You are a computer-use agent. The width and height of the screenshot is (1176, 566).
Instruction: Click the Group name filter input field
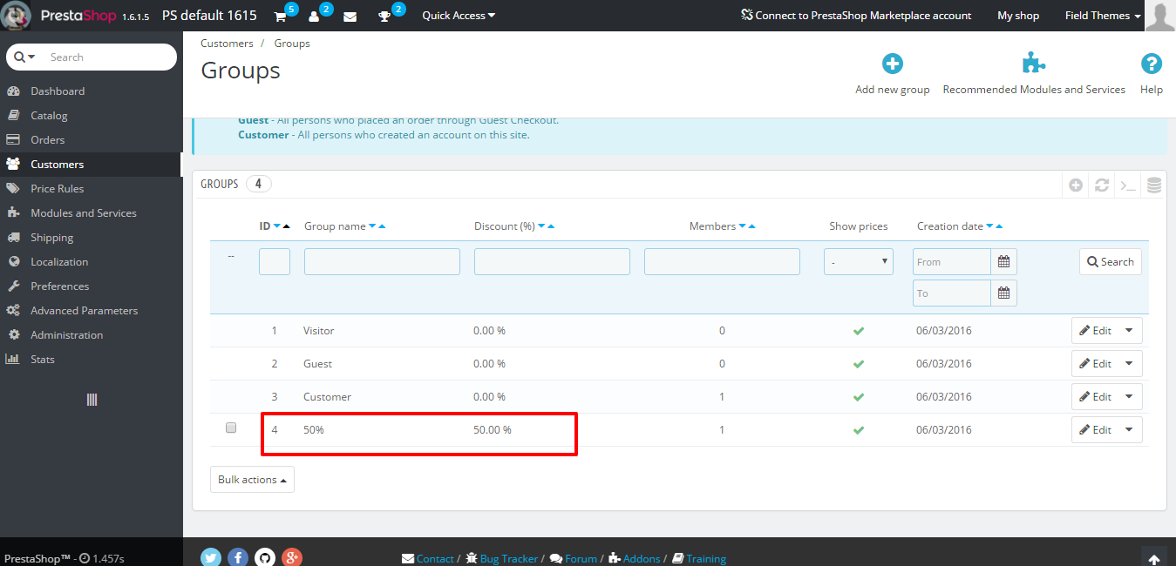point(382,262)
